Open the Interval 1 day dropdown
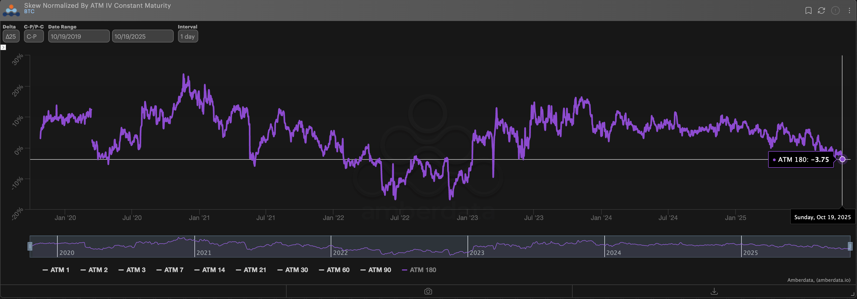This screenshot has width=857, height=299. pyautogui.click(x=188, y=36)
